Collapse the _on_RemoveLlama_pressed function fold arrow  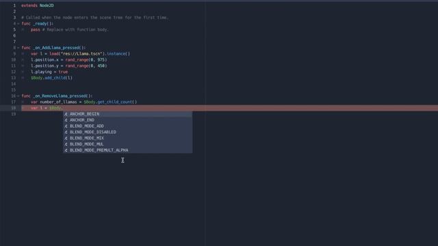pyautogui.click(x=18, y=96)
